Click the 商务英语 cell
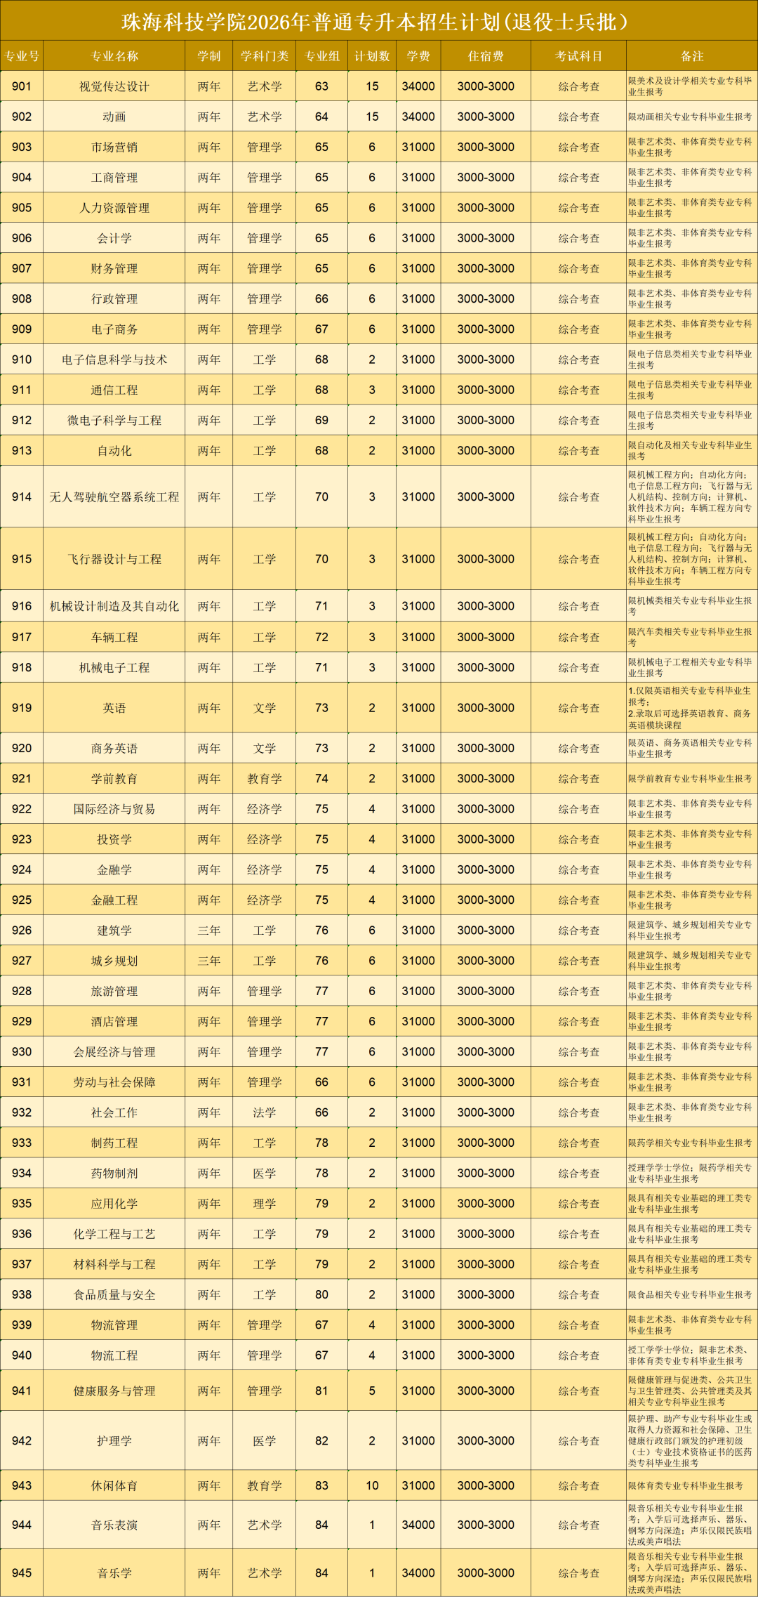The image size is (758, 1597). pos(114,748)
